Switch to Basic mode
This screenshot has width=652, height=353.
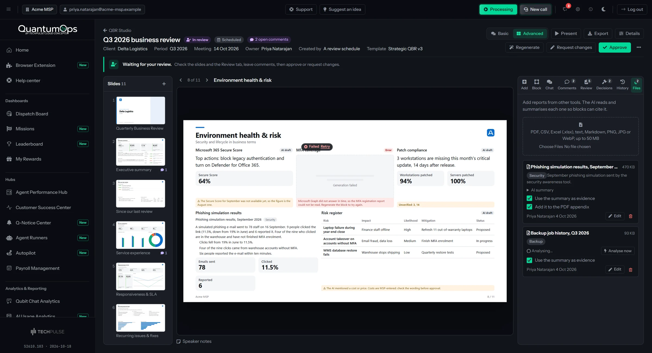point(500,34)
